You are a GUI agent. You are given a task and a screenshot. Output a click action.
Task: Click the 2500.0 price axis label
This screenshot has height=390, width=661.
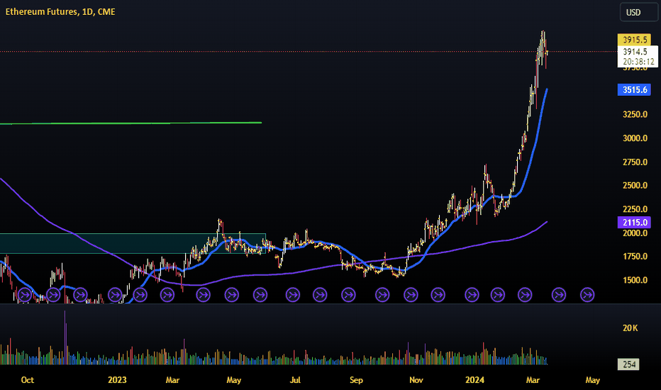pos(635,186)
